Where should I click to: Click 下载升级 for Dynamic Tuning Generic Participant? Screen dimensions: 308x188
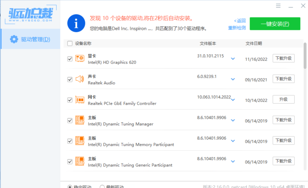pos(283,161)
